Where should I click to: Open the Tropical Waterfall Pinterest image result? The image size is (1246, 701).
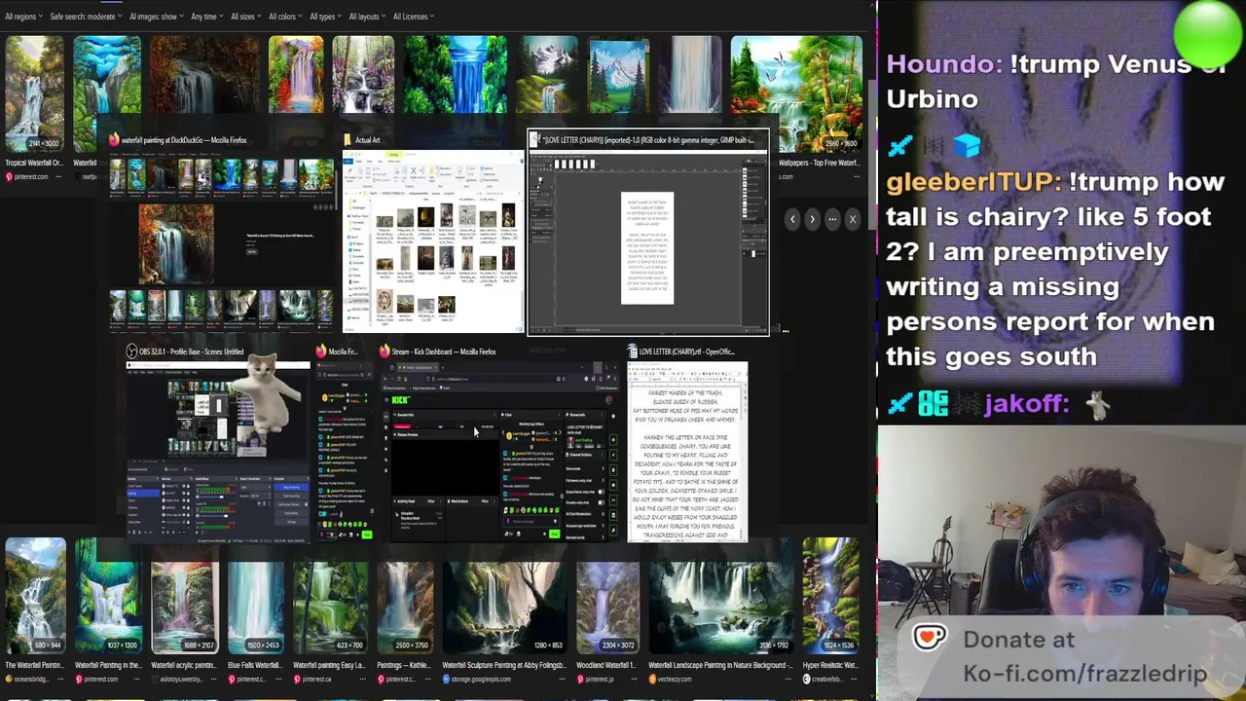pyautogui.click(x=34, y=94)
